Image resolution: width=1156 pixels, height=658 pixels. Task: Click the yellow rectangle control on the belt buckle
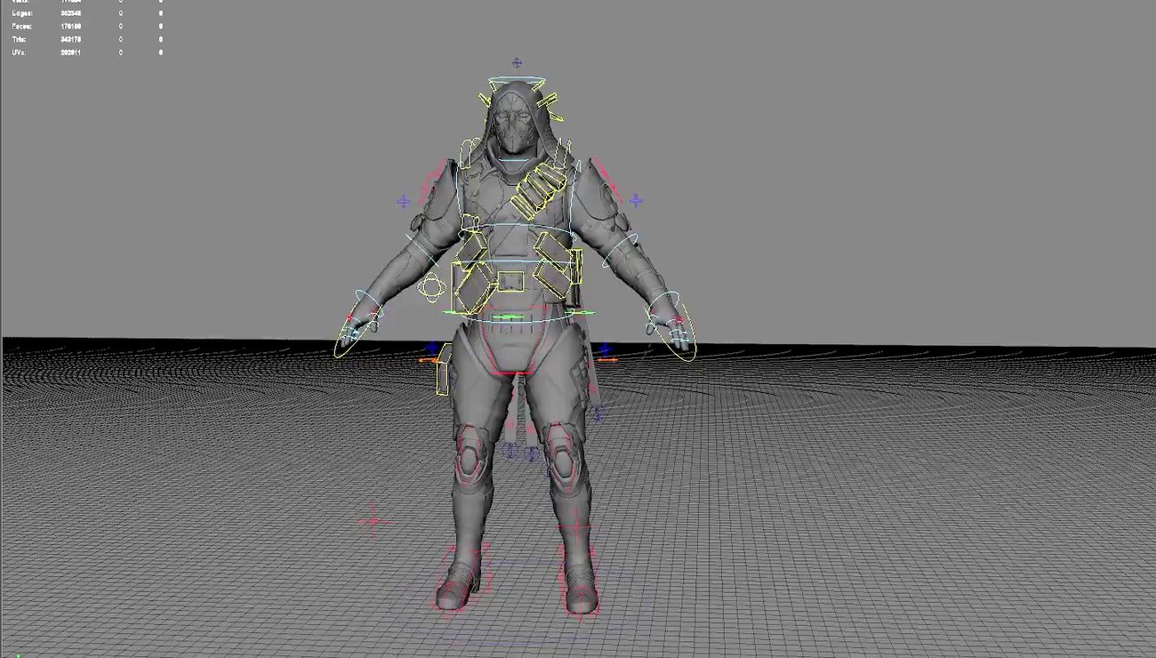[x=510, y=282]
